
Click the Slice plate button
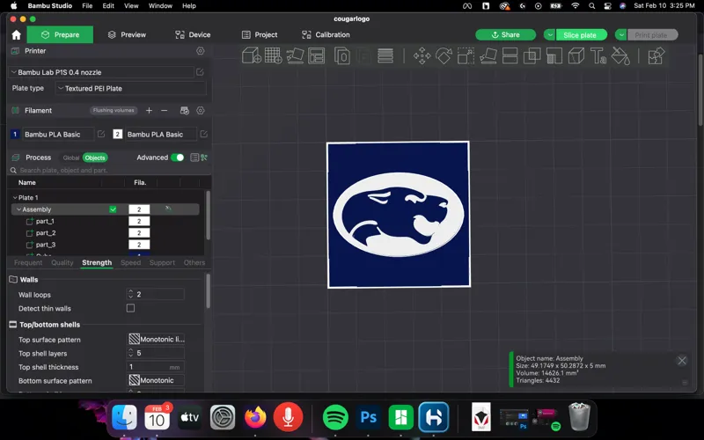tap(580, 34)
